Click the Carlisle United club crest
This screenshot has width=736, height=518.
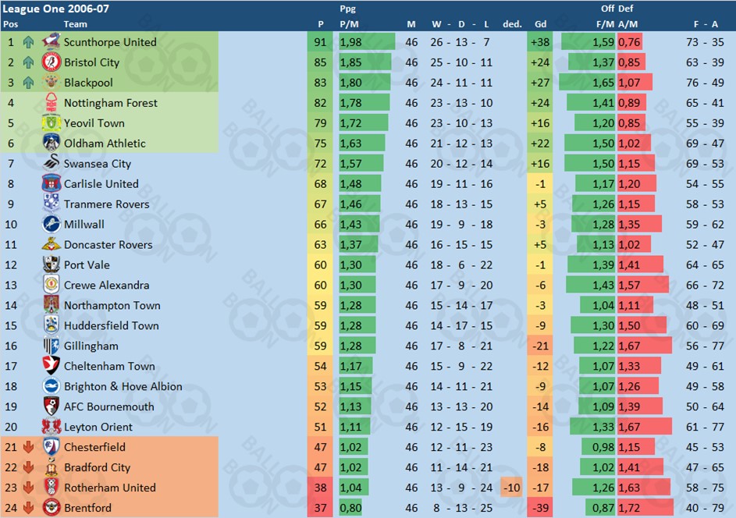pos(52,183)
